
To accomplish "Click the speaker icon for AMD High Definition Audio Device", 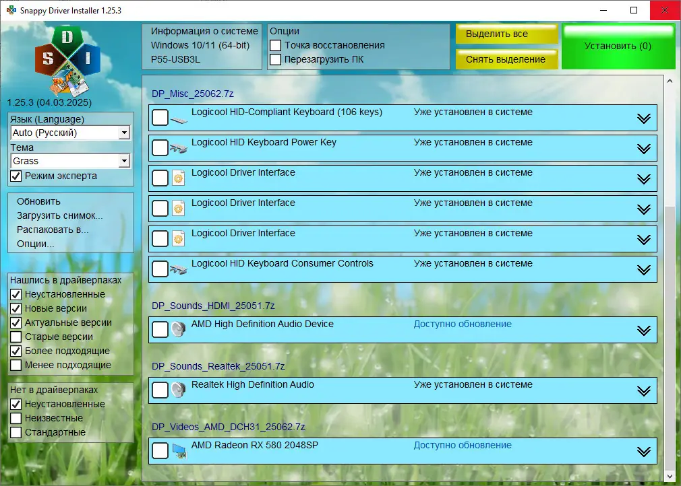I will tap(177, 329).
